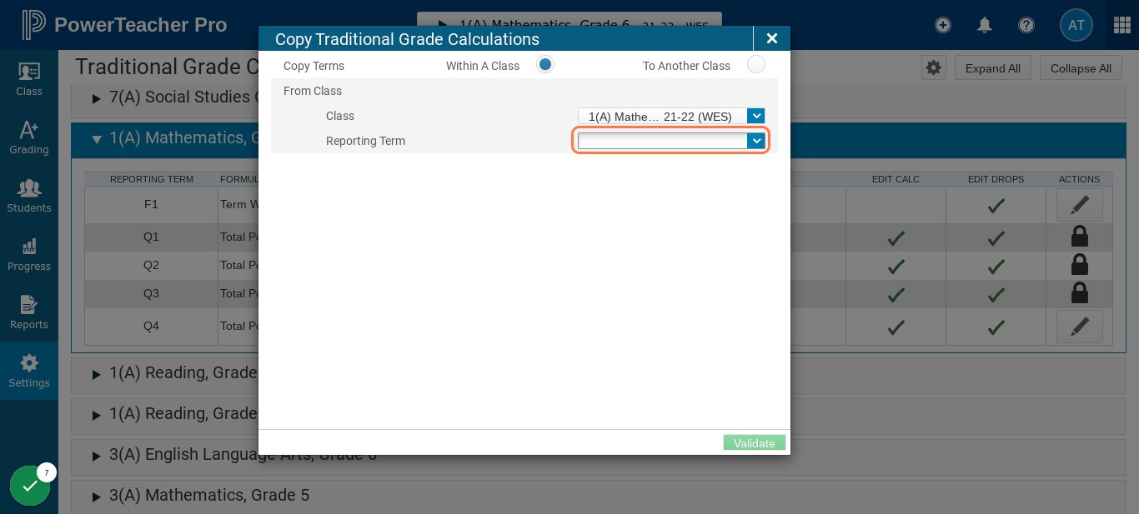Viewport: 1139px width, 514px height.
Task: Click the F1 reporting term cell
Action: (x=151, y=204)
